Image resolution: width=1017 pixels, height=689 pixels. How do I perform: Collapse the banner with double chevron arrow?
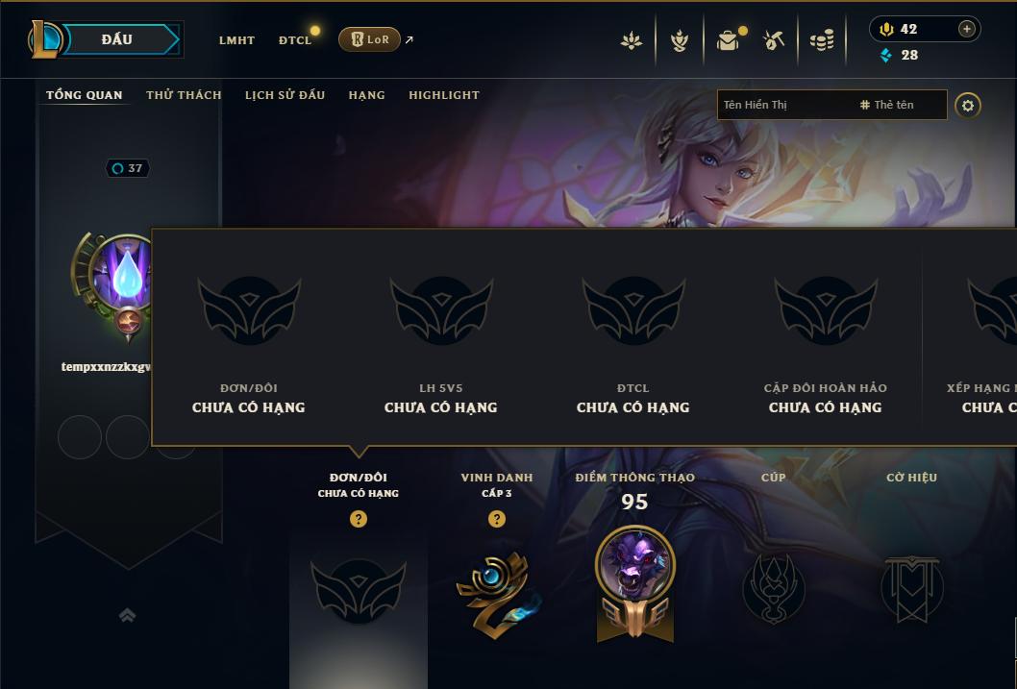(x=128, y=614)
